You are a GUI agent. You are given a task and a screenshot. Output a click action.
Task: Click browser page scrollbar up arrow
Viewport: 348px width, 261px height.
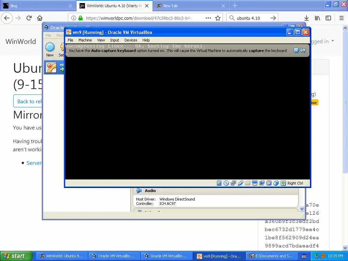point(345,28)
